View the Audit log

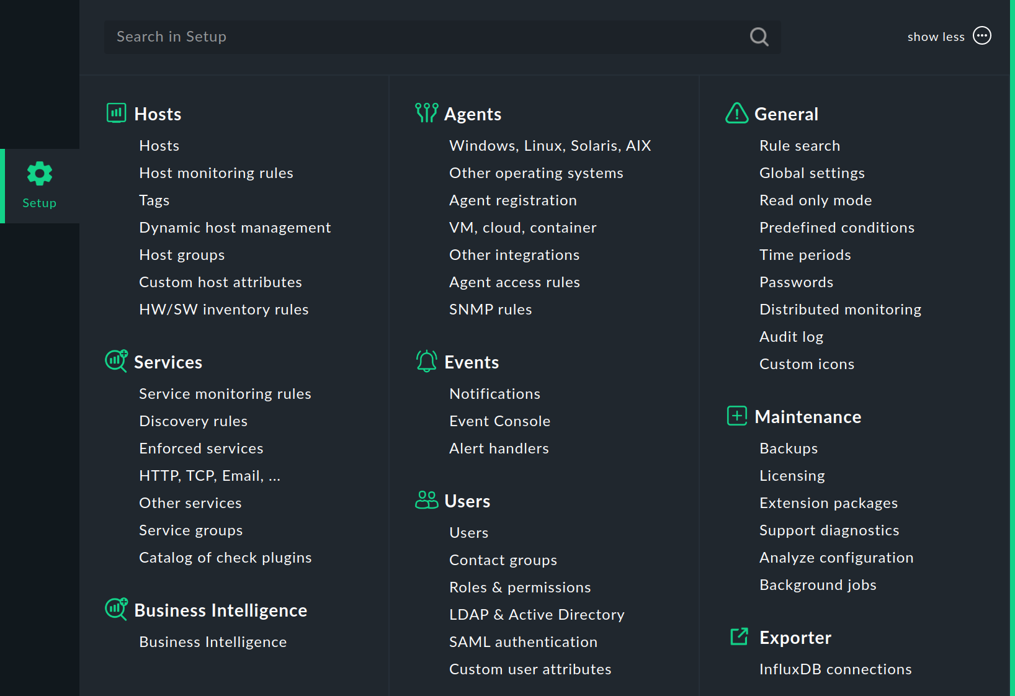[792, 337]
